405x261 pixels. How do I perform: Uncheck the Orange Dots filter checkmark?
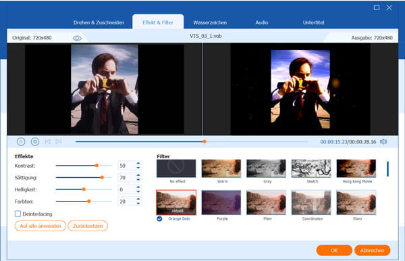(x=159, y=219)
